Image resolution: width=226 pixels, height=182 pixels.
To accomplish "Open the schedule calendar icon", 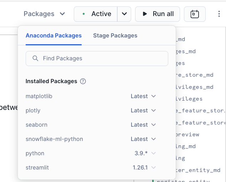I will click(x=195, y=14).
